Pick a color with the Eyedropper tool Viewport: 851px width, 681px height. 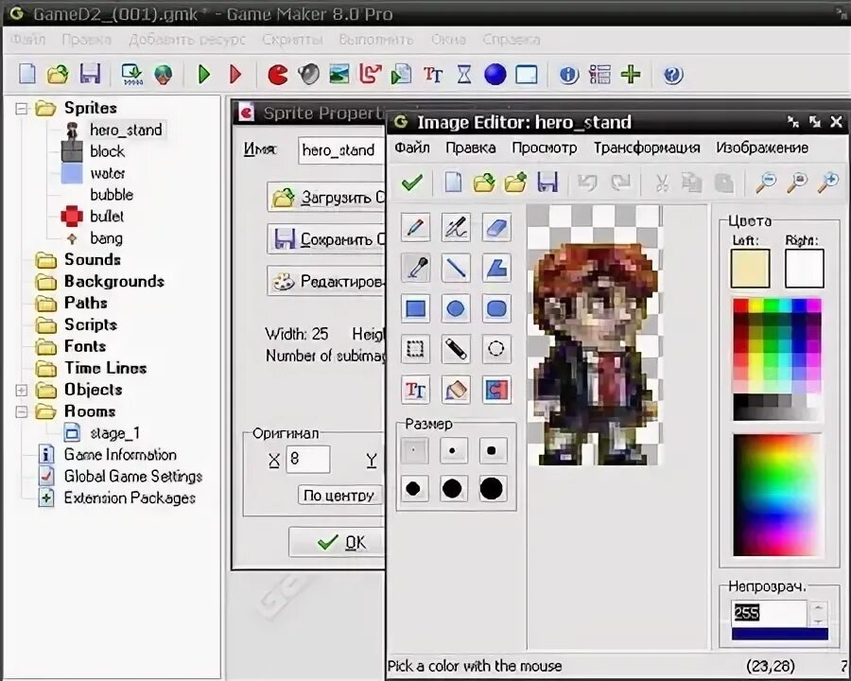pyautogui.click(x=415, y=268)
